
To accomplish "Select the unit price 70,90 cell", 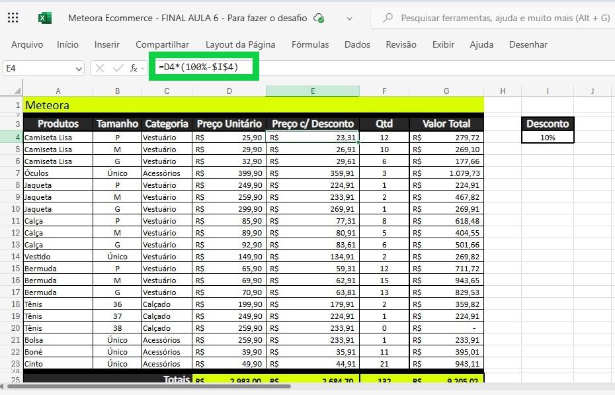I will [229, 292].
